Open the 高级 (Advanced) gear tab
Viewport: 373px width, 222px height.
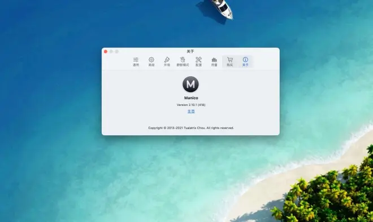151,61
